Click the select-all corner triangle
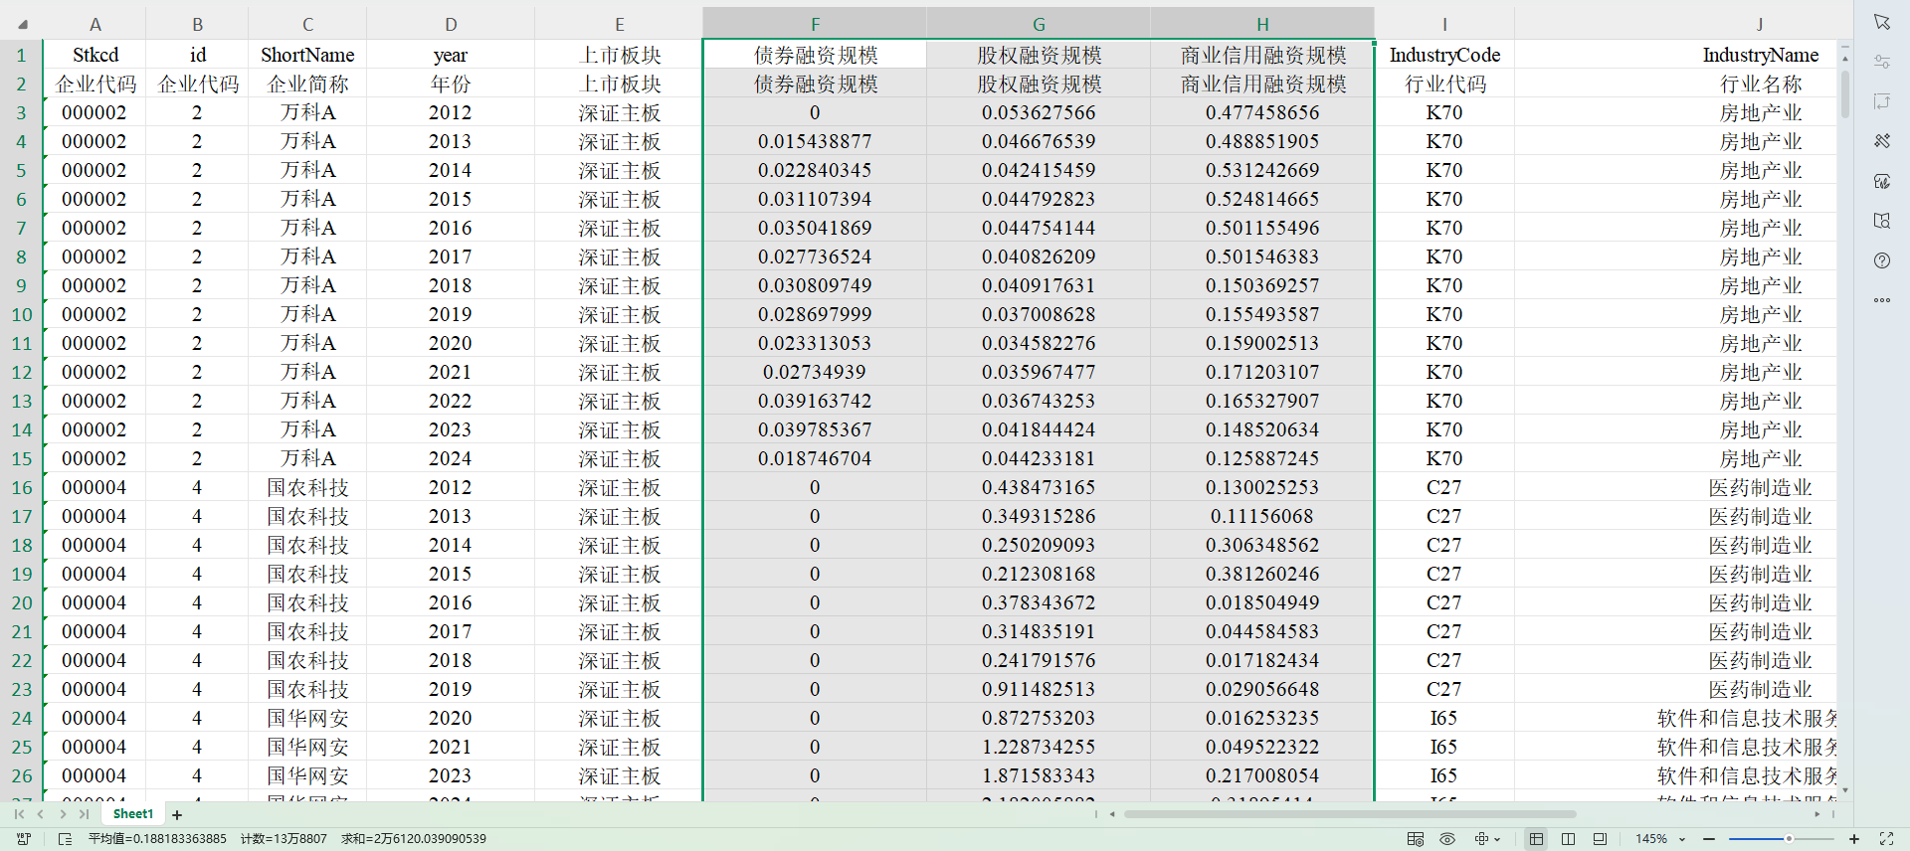 [22, 24]
